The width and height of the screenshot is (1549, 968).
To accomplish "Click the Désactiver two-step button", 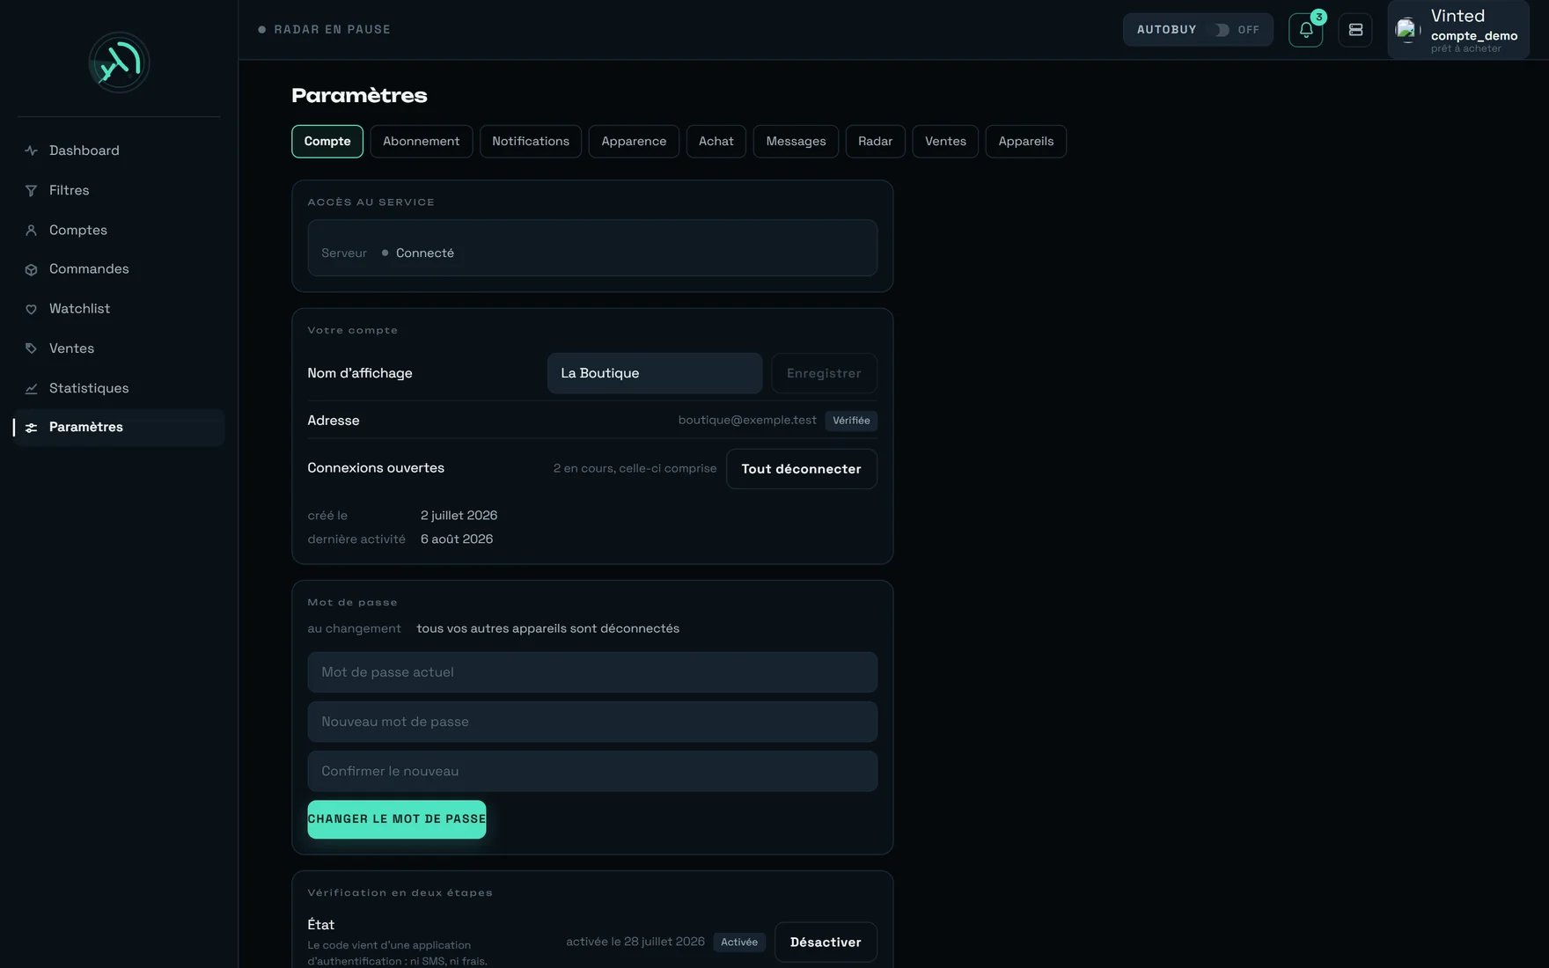I will click(x=826, y=942).
